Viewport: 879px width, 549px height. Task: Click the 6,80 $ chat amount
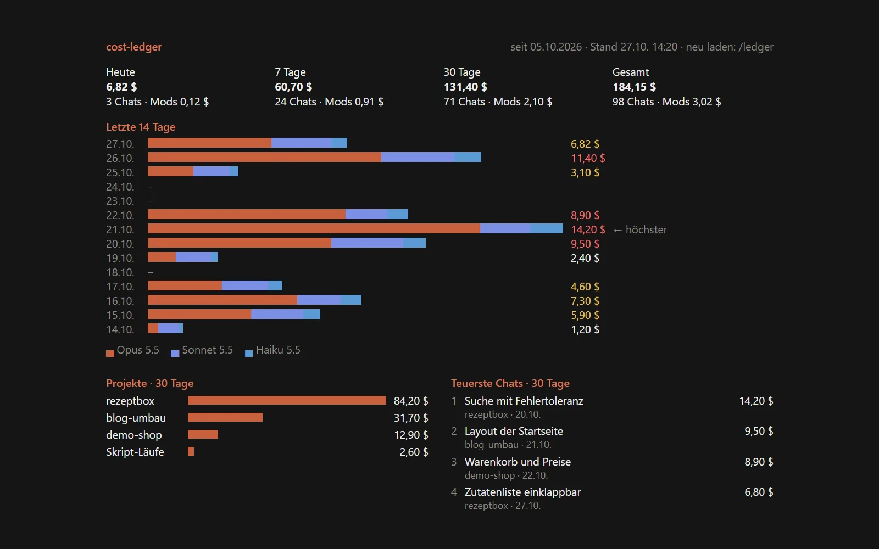coord(759,492)
